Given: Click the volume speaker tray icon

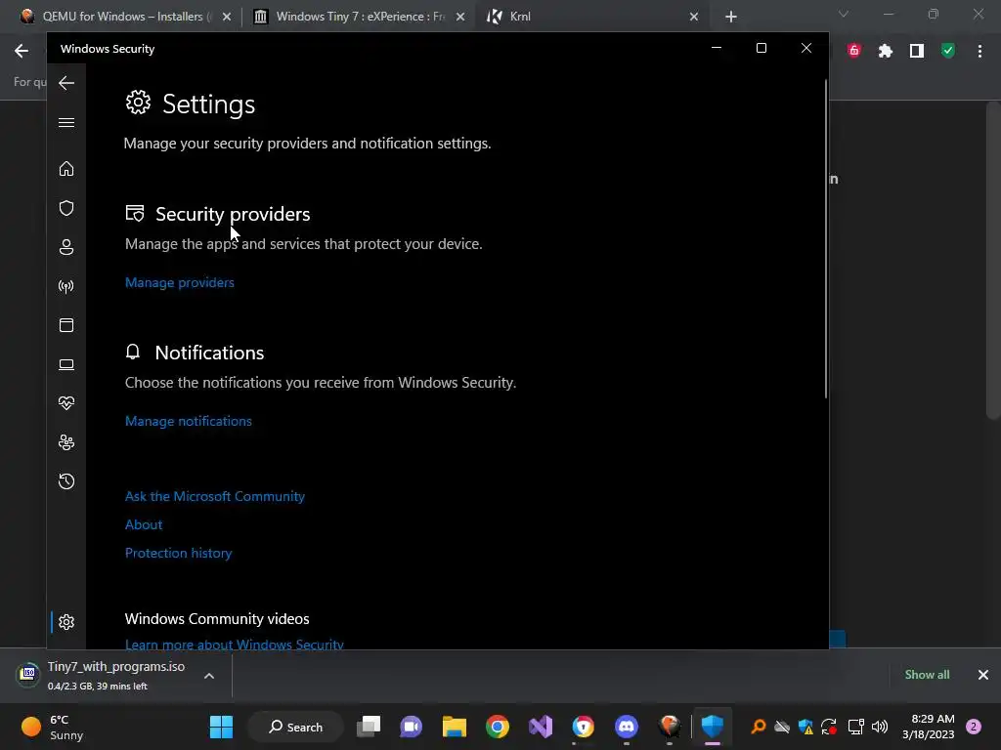Looking at the screenshot, I should [x=880, y=727].
